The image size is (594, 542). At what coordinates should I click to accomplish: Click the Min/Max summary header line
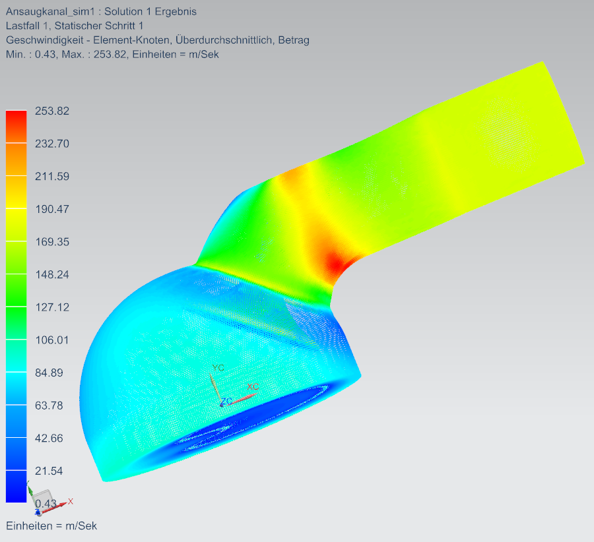coord(112,54)
